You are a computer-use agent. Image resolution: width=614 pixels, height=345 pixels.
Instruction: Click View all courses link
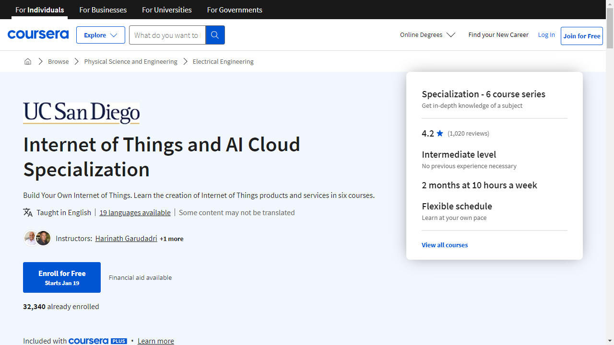point(445,245)
